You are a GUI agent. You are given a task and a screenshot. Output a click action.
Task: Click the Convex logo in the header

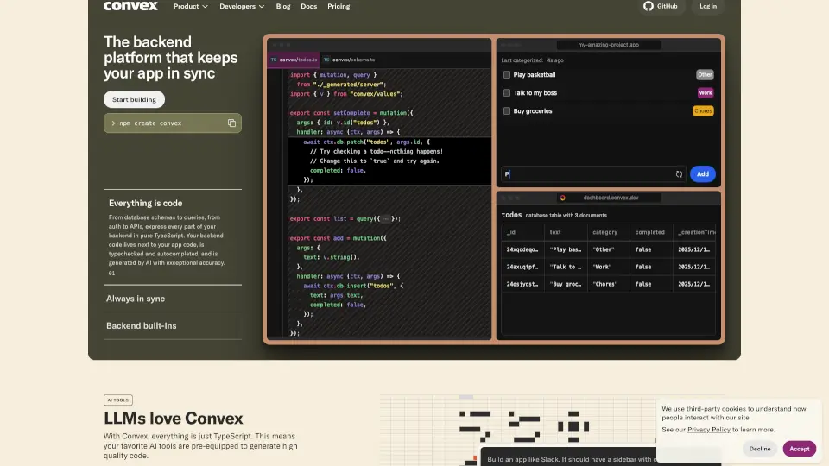tap(130, 6)
